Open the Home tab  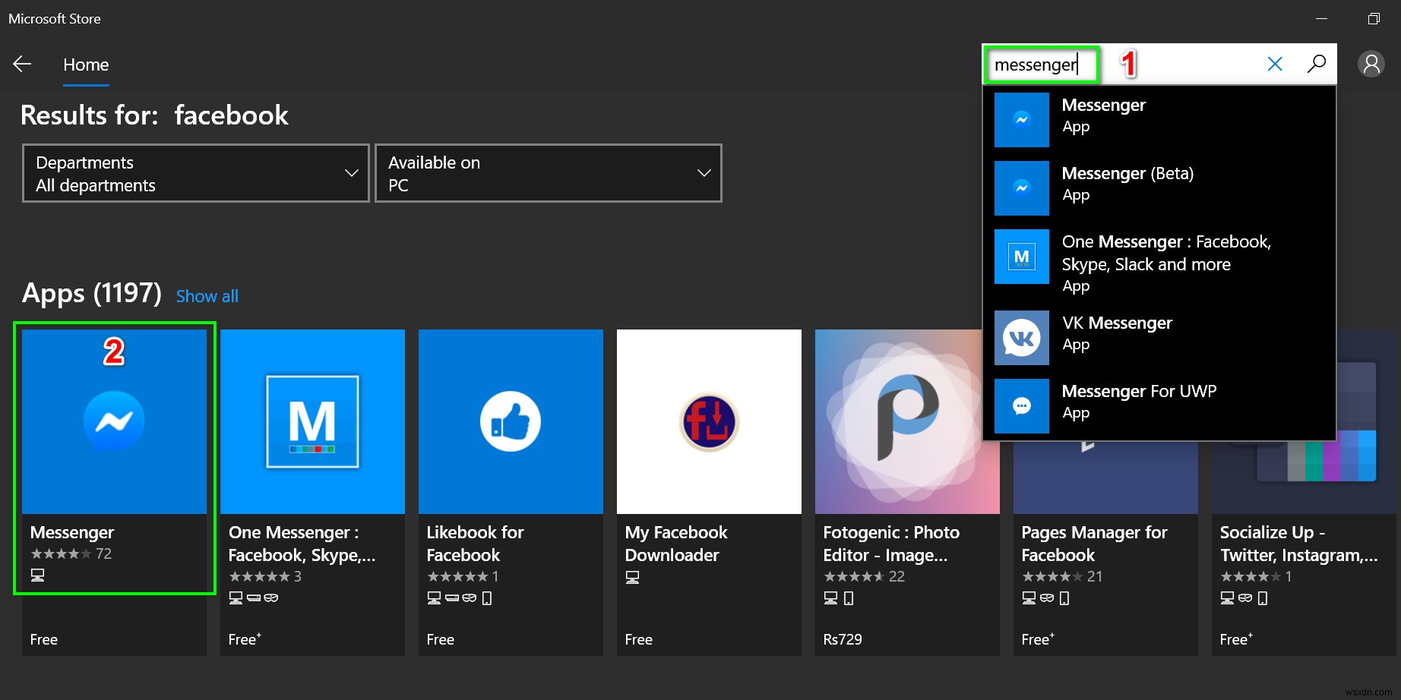86,65
